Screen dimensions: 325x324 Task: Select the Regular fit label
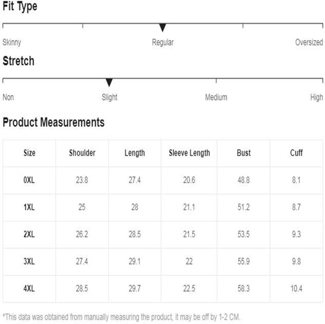click(x=163, y=42)
